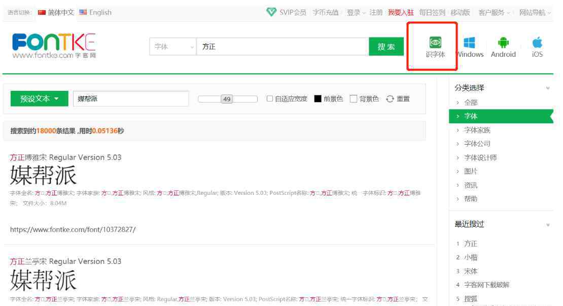Click the China flag icon

(42, 12)
